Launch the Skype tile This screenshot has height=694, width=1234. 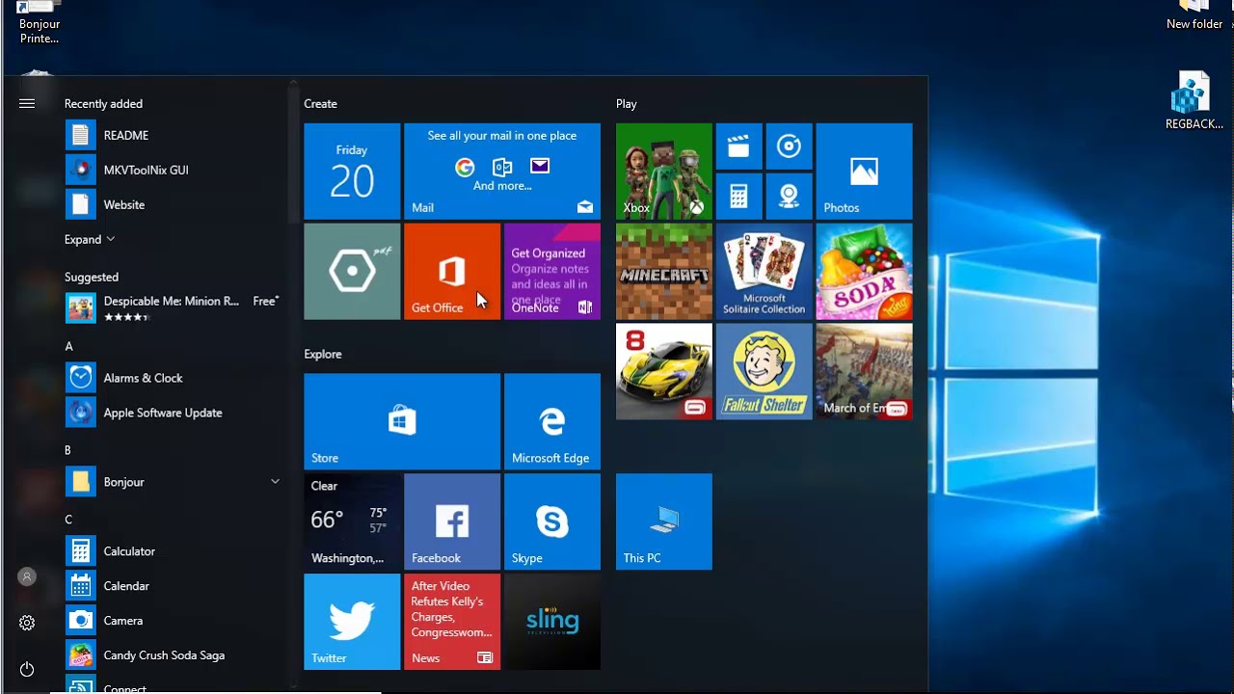(552, 521)
